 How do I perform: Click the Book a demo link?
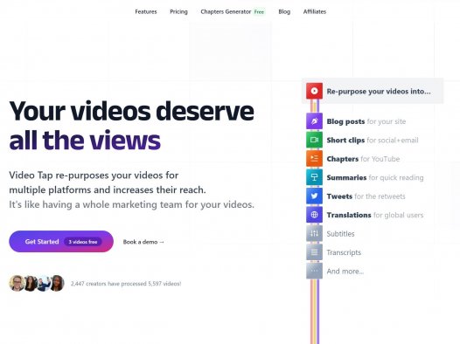[143, 242]
